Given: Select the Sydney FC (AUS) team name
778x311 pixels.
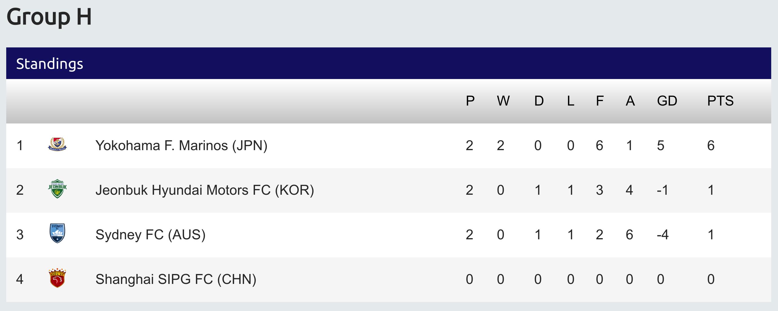Looking at the screenshot, I should pyautogui.click(x=150, y=235).
